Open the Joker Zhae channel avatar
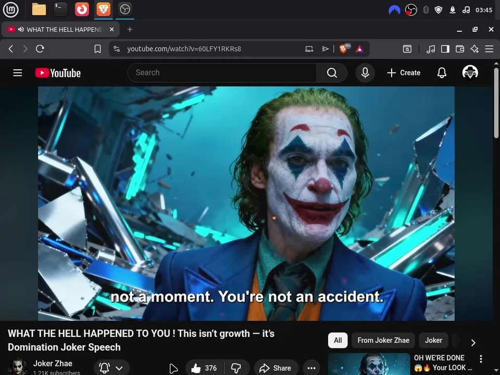Screen dimensions: 500x375 pos(18,367)
